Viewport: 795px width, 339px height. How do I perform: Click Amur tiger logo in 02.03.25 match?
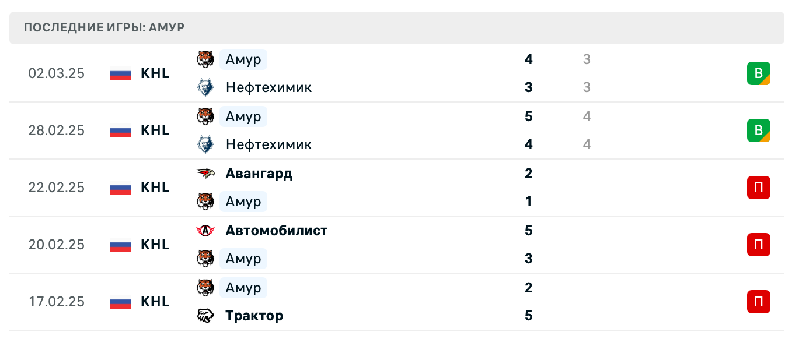(x=205, y=59)
